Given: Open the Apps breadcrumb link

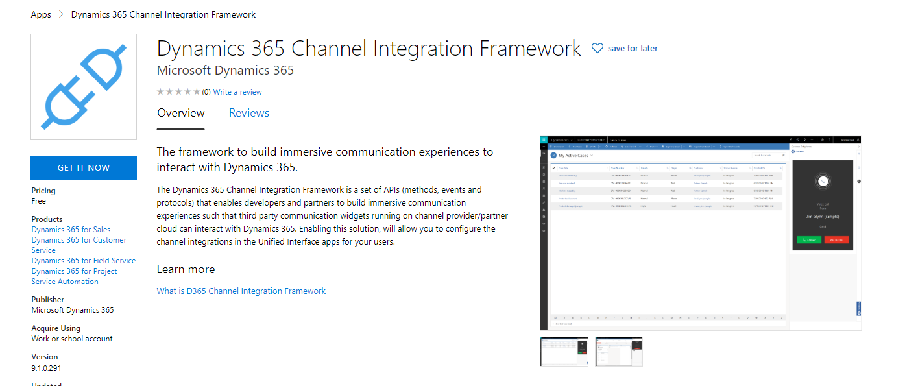Looking at the screenshot, I should click(41, 14).
